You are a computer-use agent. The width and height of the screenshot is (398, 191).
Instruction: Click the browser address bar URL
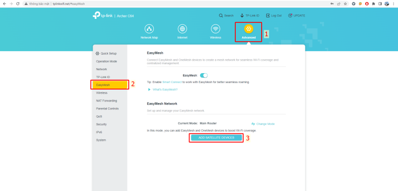tap(69, 4)
